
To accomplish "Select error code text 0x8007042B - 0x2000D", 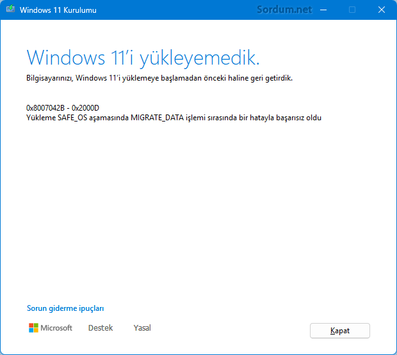I will click(63, 108).
